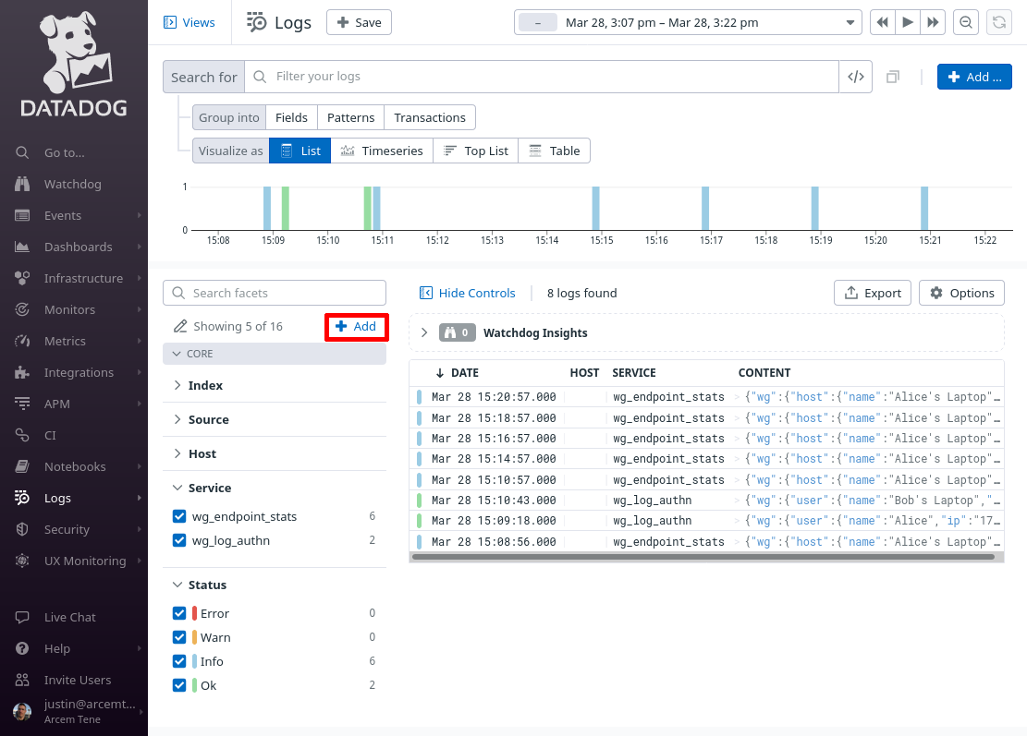
Task: Zoom out the time range
Action: (966, 22)
